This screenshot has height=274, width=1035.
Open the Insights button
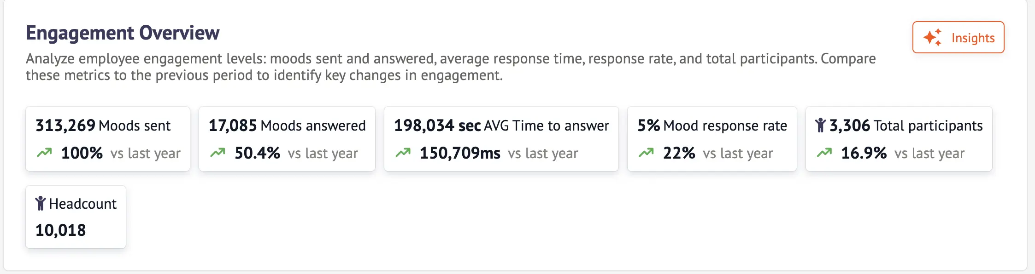pyautogui.click(x=958, y=37)
